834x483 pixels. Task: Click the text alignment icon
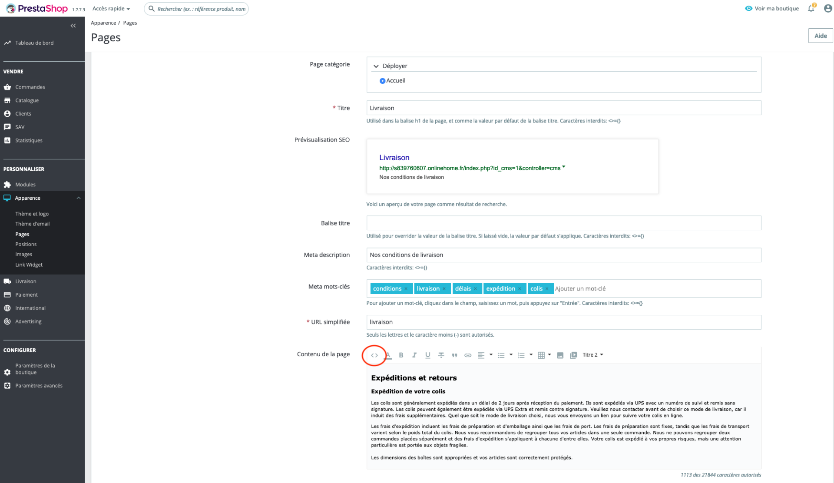[x=481, y=355]
